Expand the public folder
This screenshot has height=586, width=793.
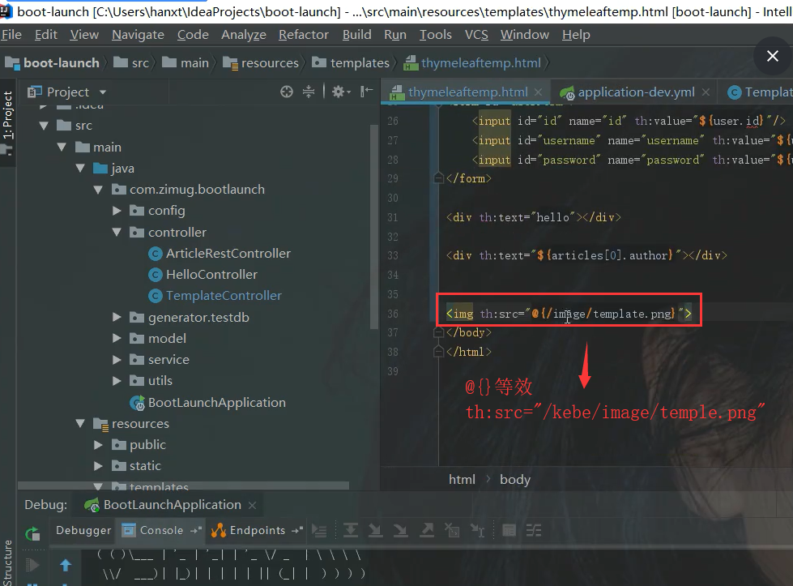[x=99, y=445]
